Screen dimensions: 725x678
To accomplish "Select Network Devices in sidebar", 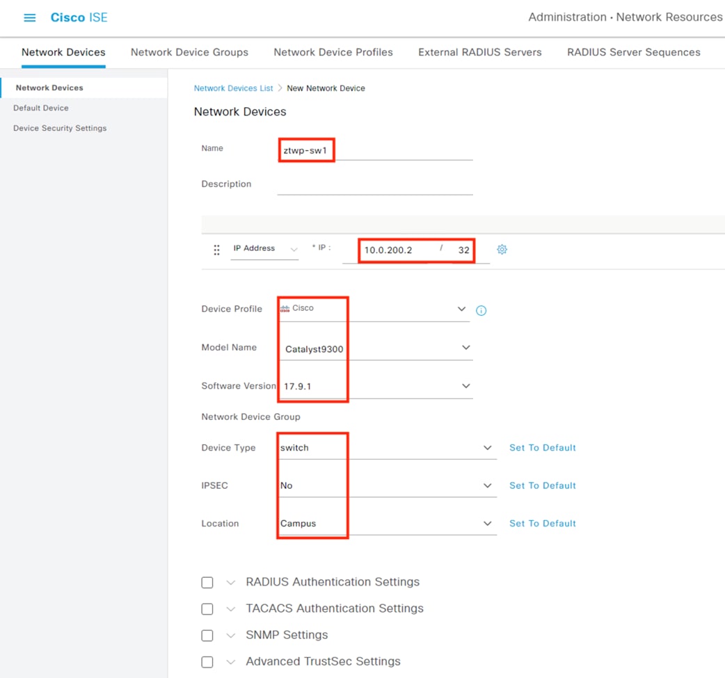I will pyautogui.click(x=84, y=88).
